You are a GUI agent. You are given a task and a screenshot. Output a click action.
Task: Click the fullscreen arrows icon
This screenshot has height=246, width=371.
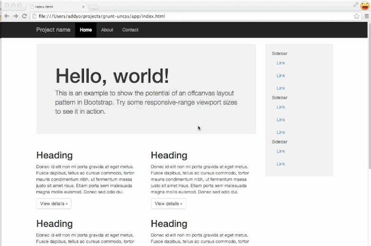tap(356, 5)
